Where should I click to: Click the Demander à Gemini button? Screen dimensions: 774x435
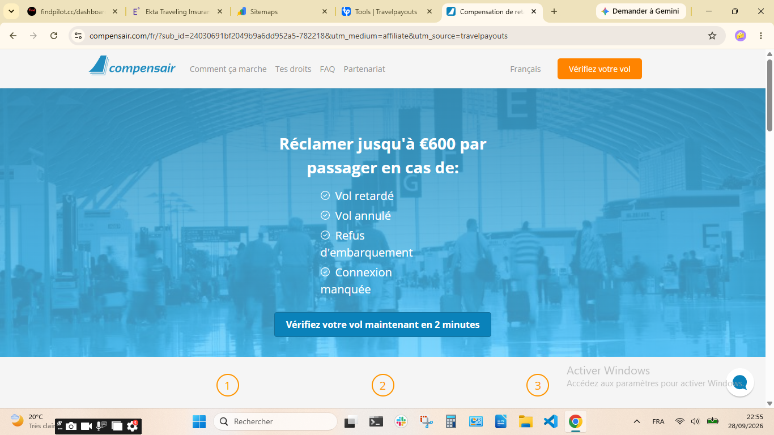(641, 11)
